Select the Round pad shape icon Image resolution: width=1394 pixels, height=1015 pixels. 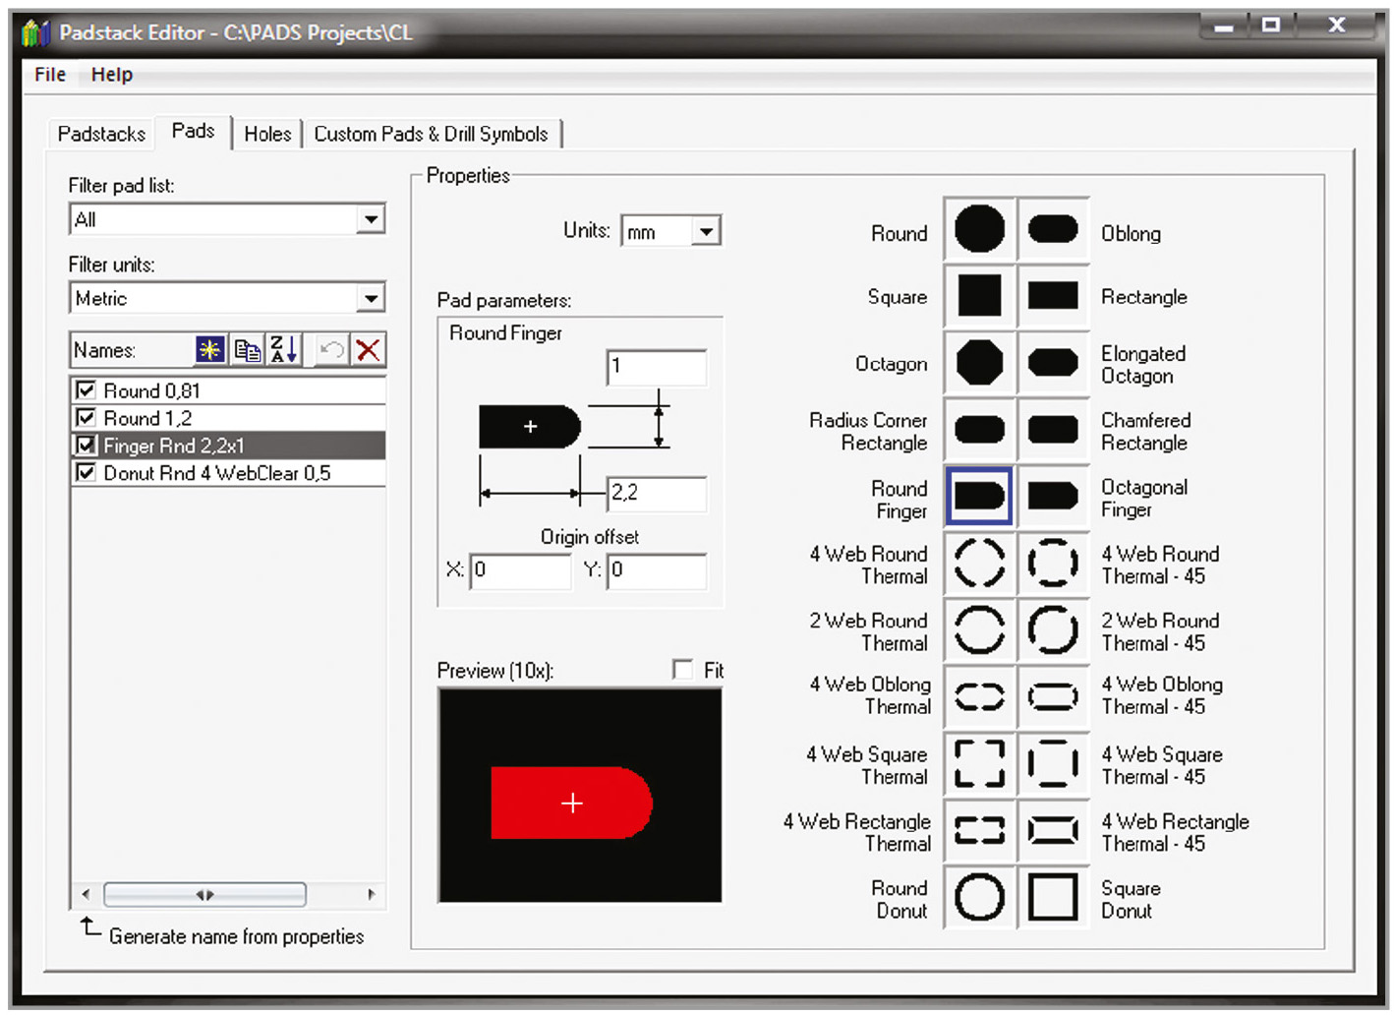pyautogui.click(x=979, y=230)
